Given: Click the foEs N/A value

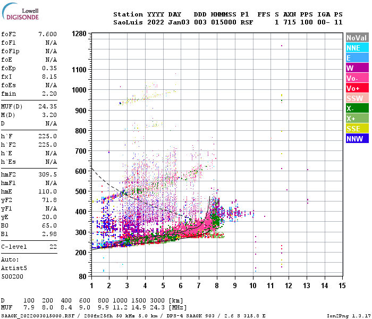Looking at the screenshot, I should [x=51, y=85].
